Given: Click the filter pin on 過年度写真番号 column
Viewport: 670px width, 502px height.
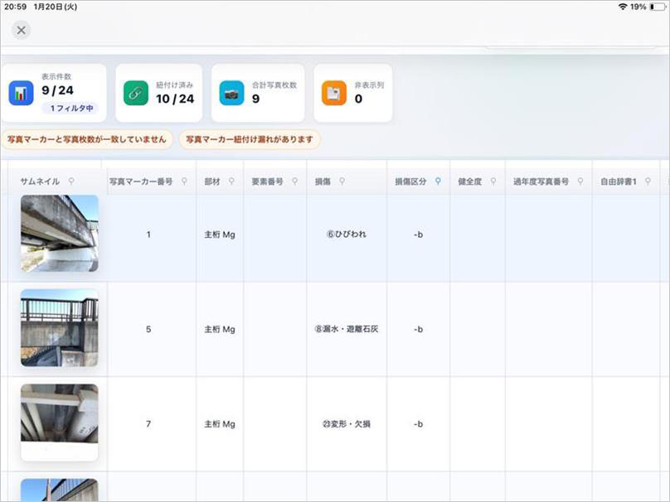Looking at the screenshot, I should tap(580, 181).
